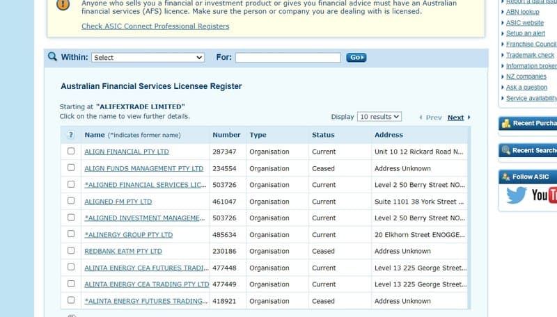557x317 pixels.
Task: Click the magnifying glass search icon
Action: tap(53, 57)
